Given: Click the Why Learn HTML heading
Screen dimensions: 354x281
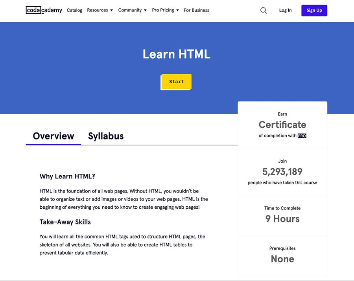Looking at the screenshot, I should tap(67, 176).
